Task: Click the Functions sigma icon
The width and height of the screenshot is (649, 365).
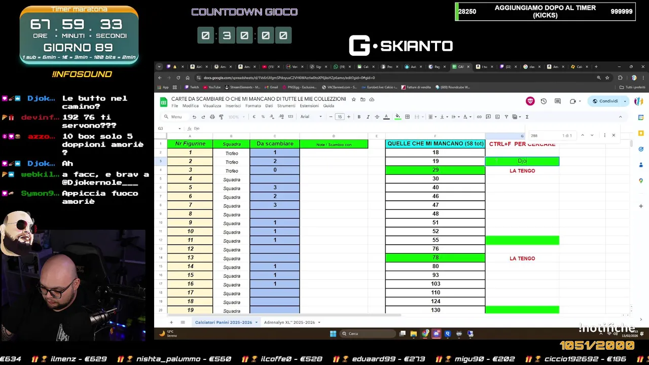Action: tap(527, 117)
